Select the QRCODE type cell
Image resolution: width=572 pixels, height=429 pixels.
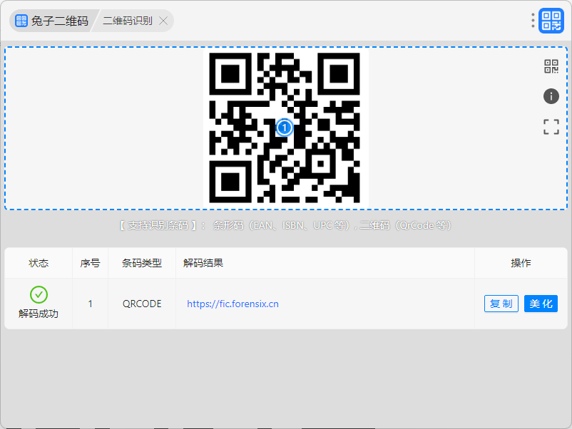[142, 304]
